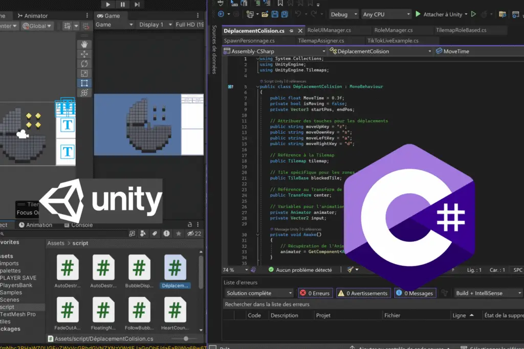Viewport: 524px width, 349px height.
Task: Select the Rect tool icon
Action: (84, 83)
